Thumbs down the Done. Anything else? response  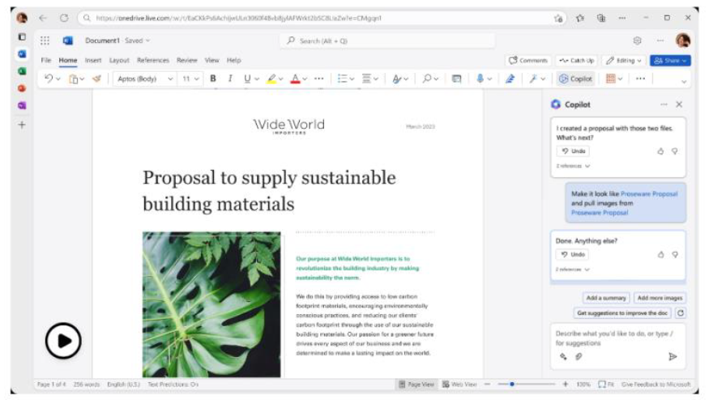(x=675, y=255)
